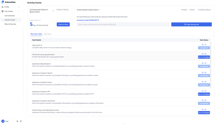This screenshot has height=124, width=217.
Task: Switch to the Daily Tasks tab
Action: coord(48,34)
